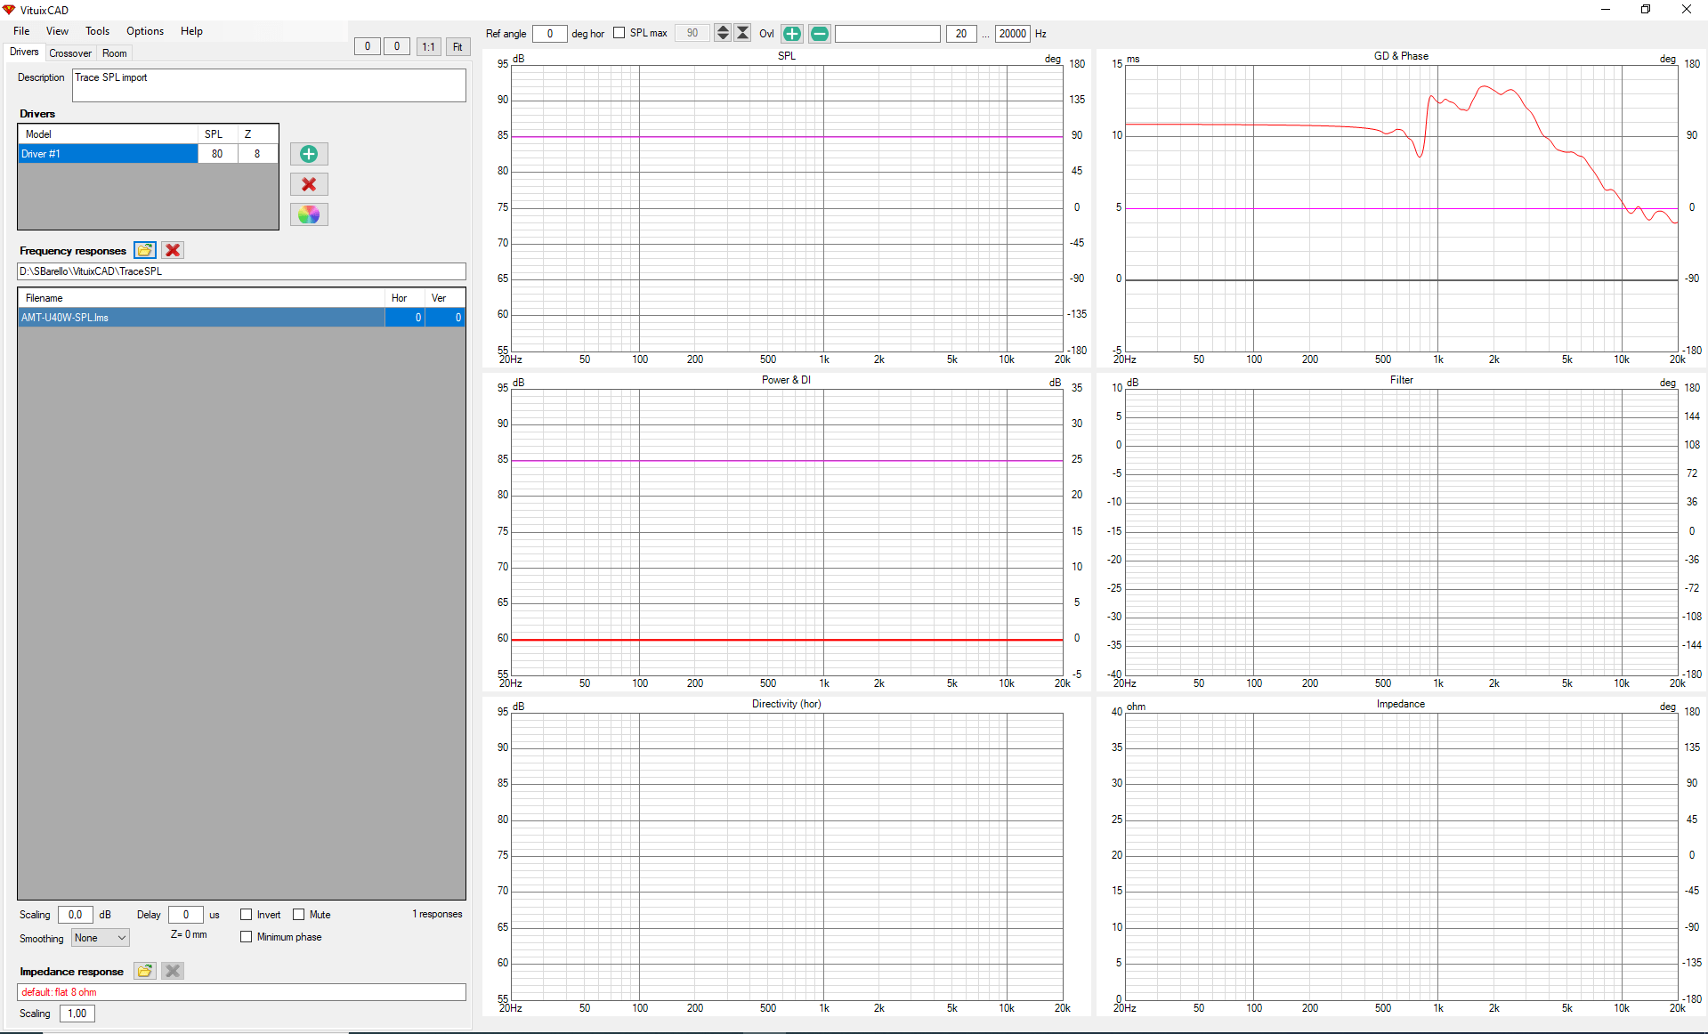Open impedance response file folder icon
This screenshot has width=1708, height=1034.
pos(145,971)
